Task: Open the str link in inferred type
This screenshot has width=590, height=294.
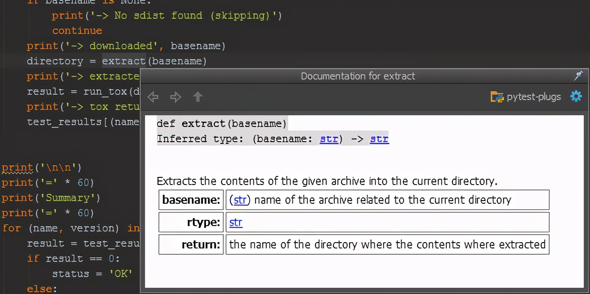Action: tap(329, 139)
